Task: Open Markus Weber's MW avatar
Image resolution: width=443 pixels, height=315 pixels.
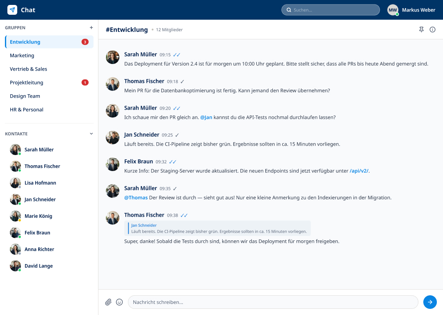Action: (x=393, y=10)
